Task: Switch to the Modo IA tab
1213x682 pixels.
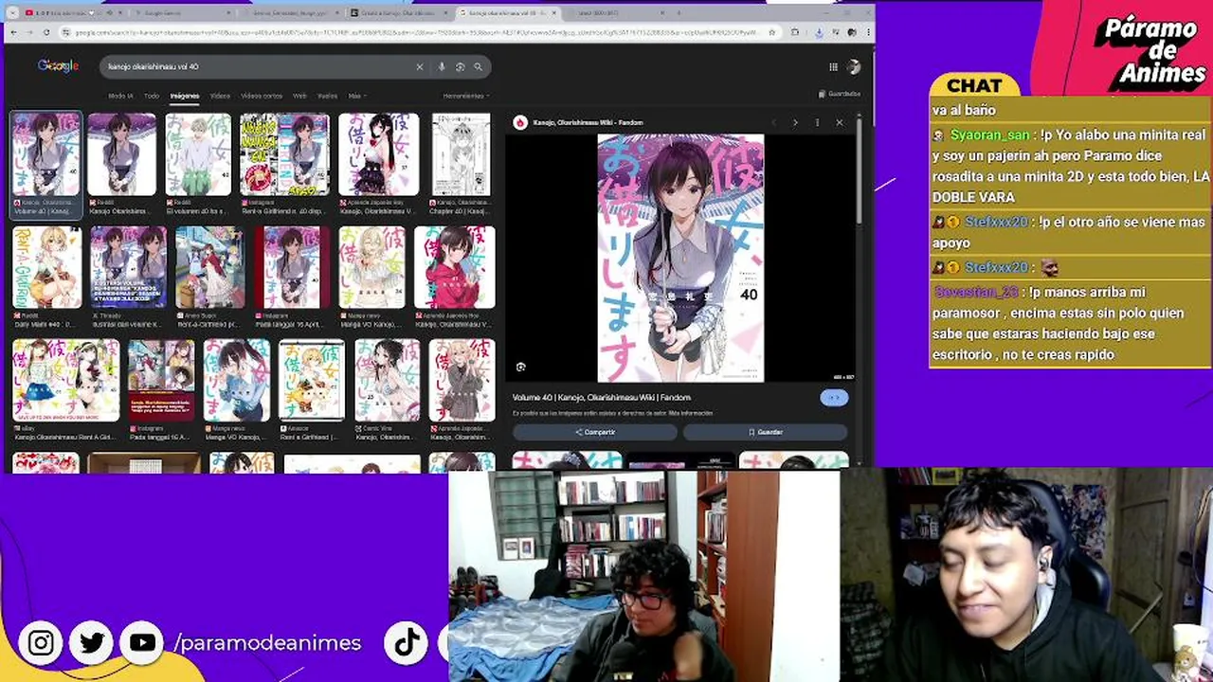Action: [x=120, y=96]
